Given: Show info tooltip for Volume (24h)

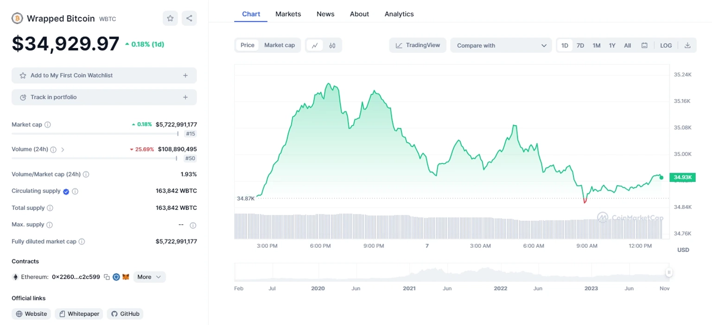Looking at the screenshot, I should pos(53,150).
